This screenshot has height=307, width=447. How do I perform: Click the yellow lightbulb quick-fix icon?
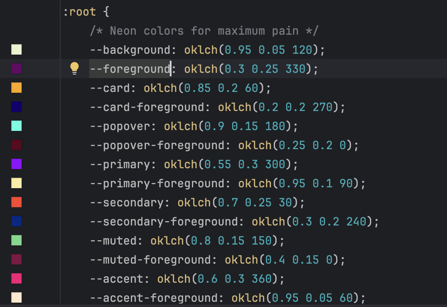(74, 68)
